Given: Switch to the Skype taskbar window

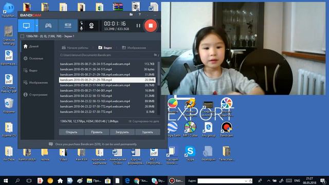Looking at the screenshot, I should pyautogui.click(x=158, y=180).
